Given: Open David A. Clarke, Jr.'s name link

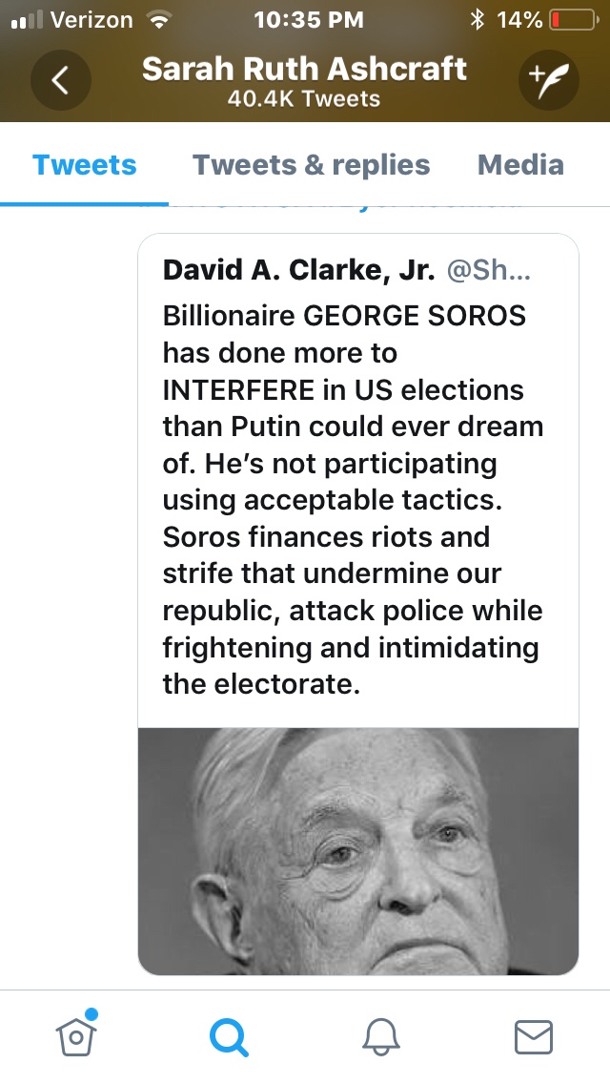Looking at the screenshot, I should point(298,270).
